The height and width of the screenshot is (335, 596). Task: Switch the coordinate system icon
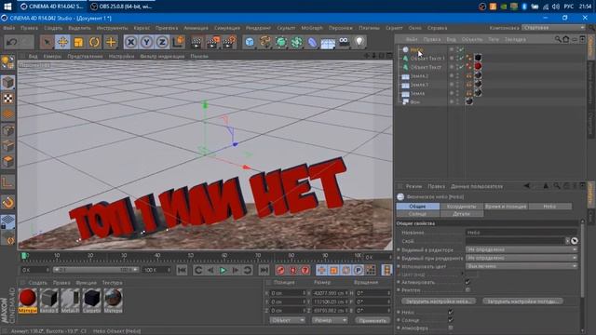(178, 42)
